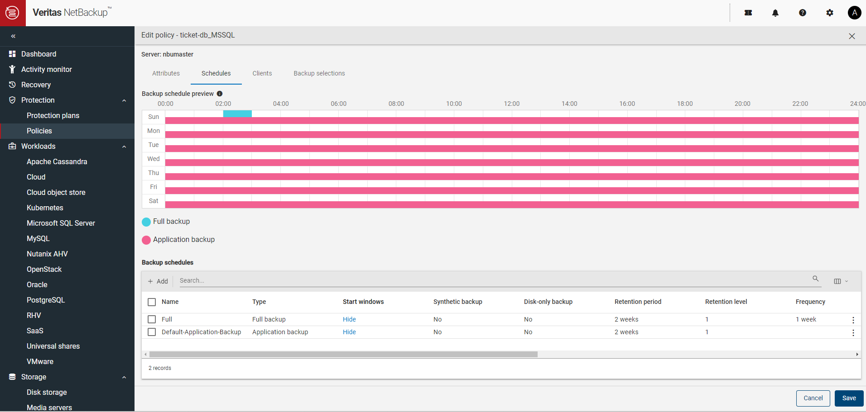
Task: Hide the Full backup start window
Action: click(x=349, y=319)
